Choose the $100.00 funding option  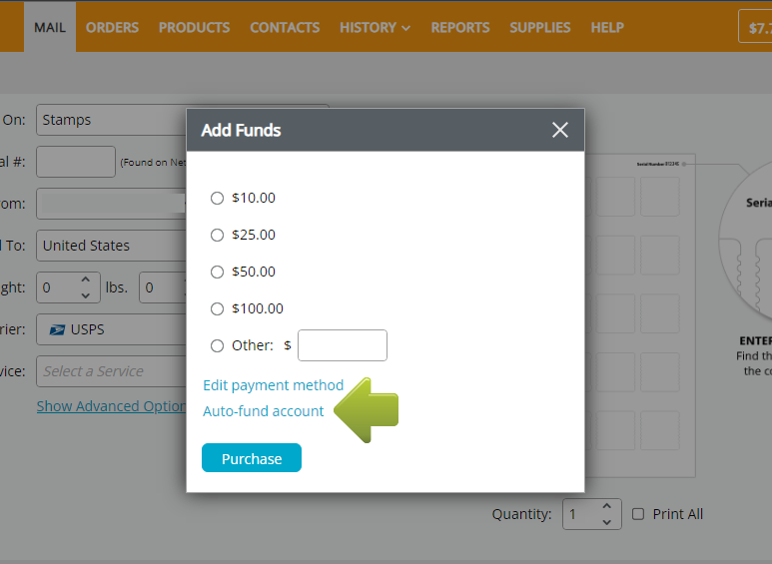coord(217,308)
